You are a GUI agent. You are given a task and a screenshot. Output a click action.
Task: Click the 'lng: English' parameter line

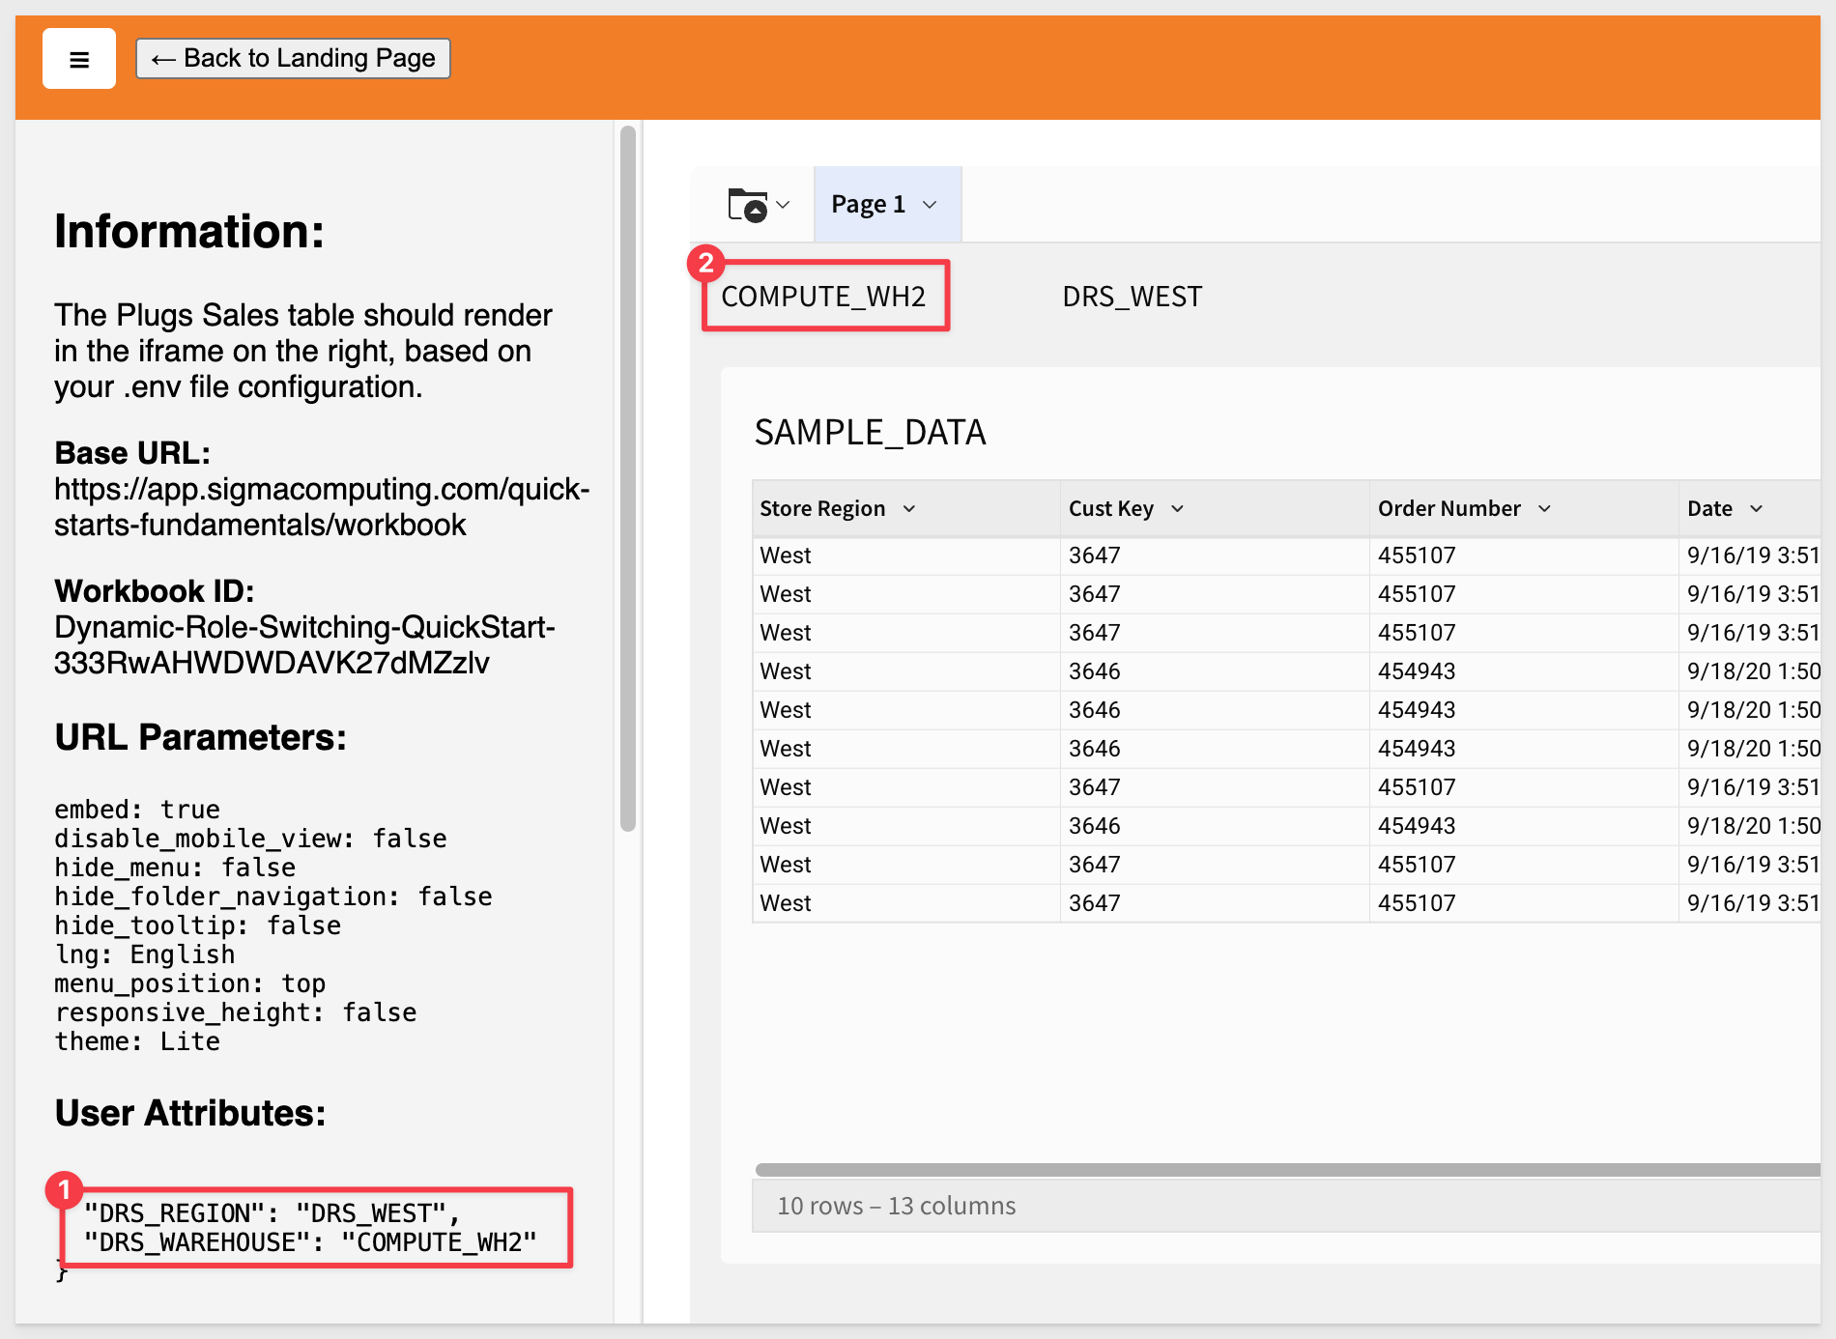(145, 954)
